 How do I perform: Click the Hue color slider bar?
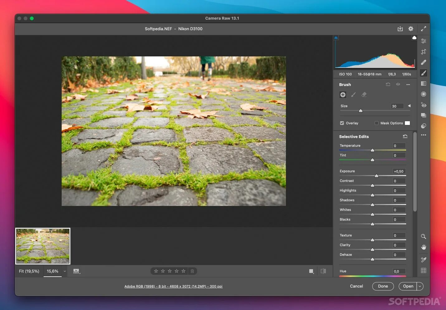(372, 276)
